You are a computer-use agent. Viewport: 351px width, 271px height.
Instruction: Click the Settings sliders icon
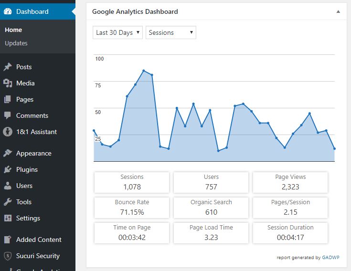[x=8, y=218]
